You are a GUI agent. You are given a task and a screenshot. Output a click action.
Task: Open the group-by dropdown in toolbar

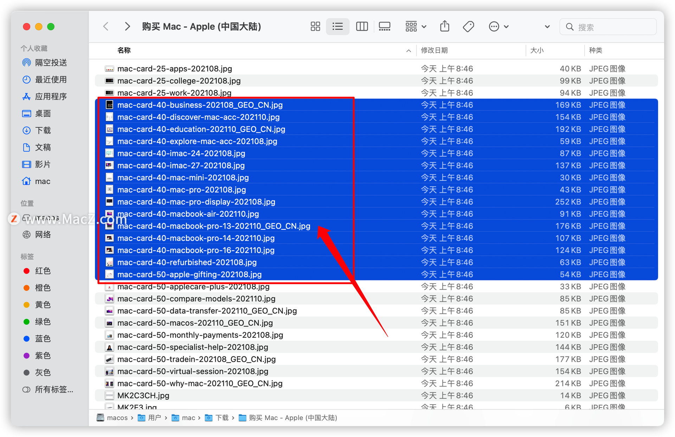416,26
